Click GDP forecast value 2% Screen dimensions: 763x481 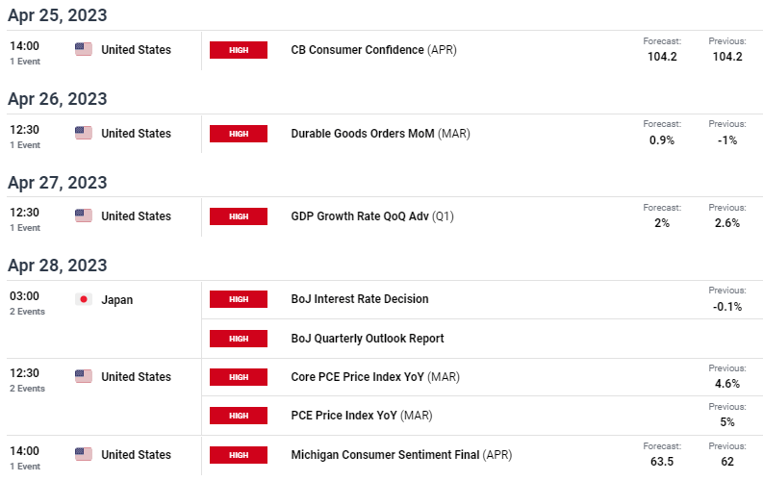point(662,223)
